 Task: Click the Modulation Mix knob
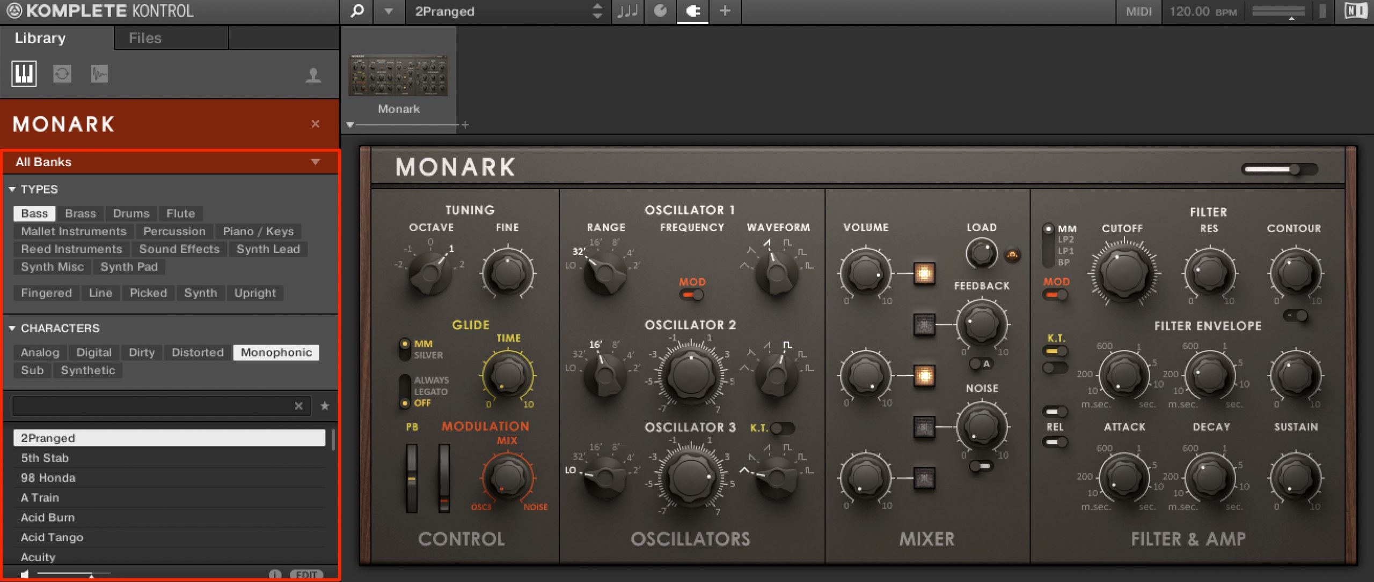click(x=507, y=478)
